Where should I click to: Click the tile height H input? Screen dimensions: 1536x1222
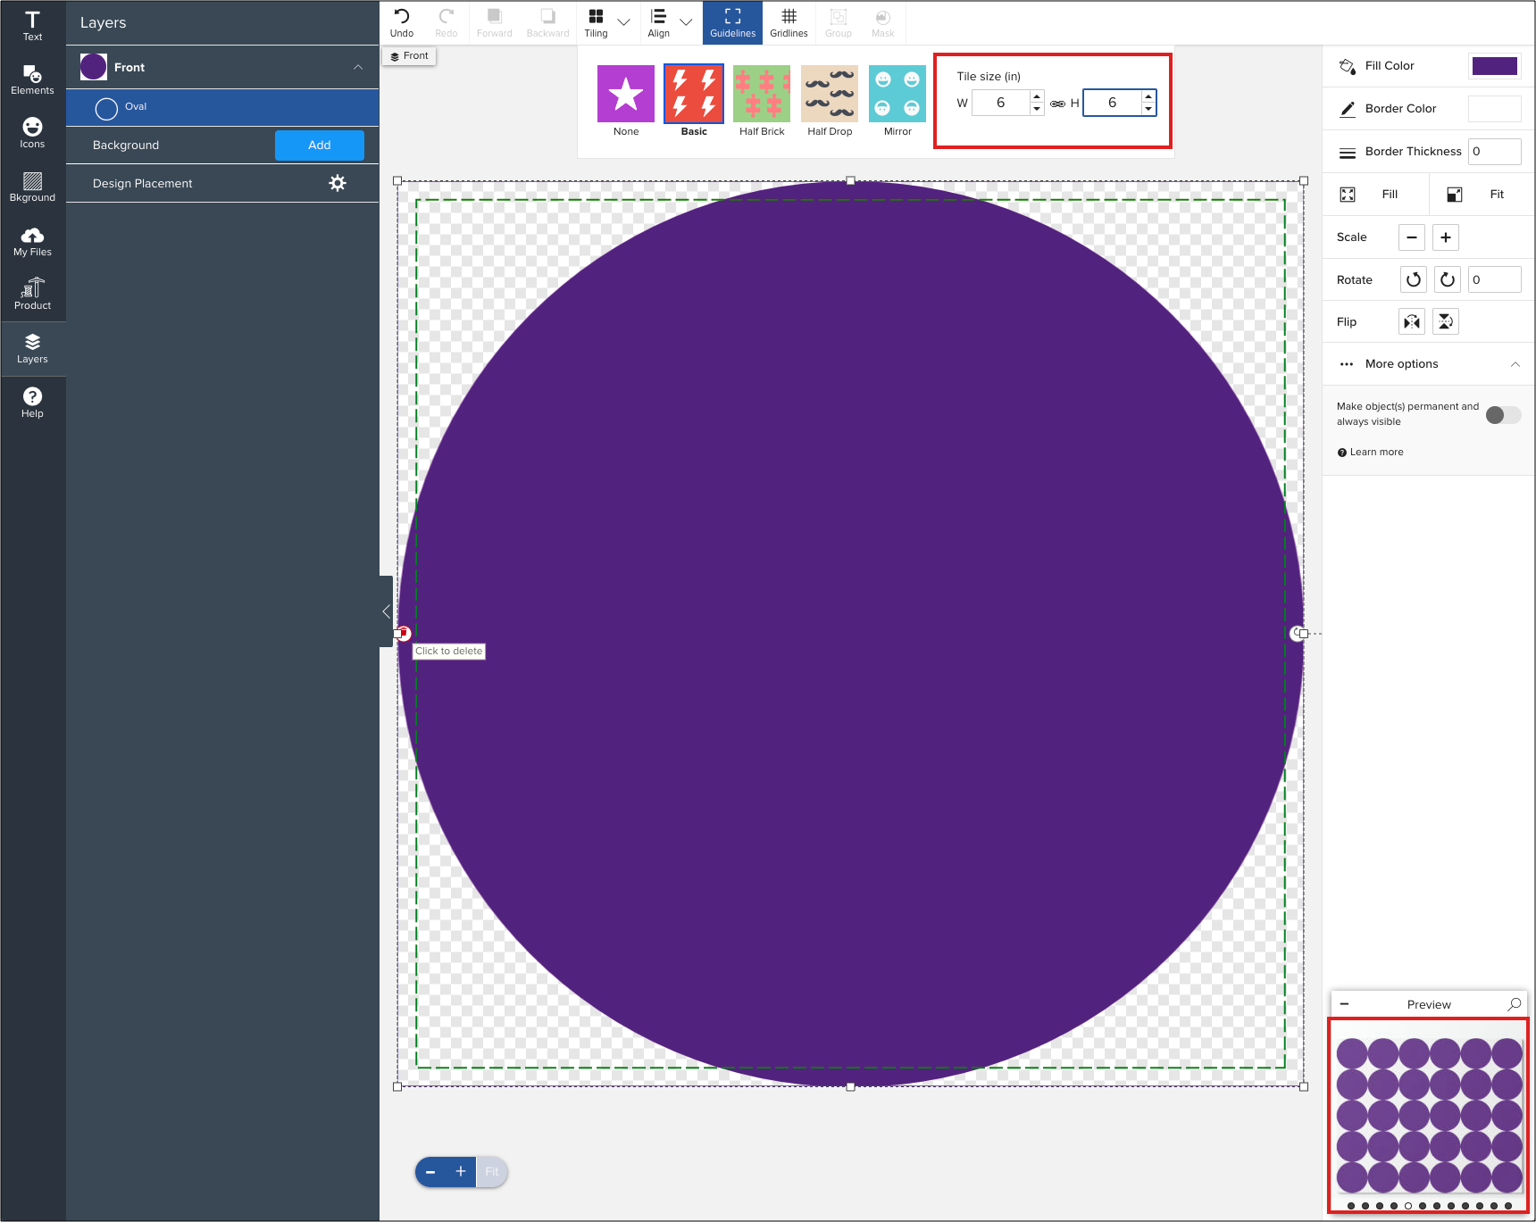[x=1113, y=103]
